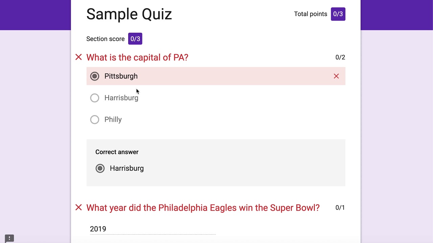433x243 pixels.
Task: Click the 0/2 score for the capital question
Action: [340, 57]
